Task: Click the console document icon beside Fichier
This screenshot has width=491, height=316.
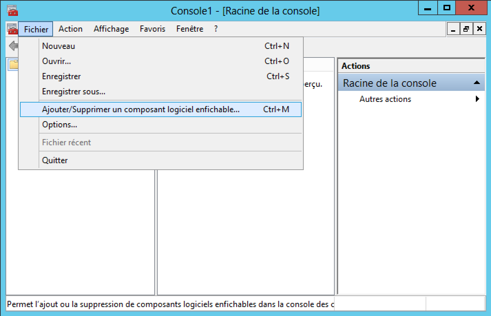Action: (12, 29)
